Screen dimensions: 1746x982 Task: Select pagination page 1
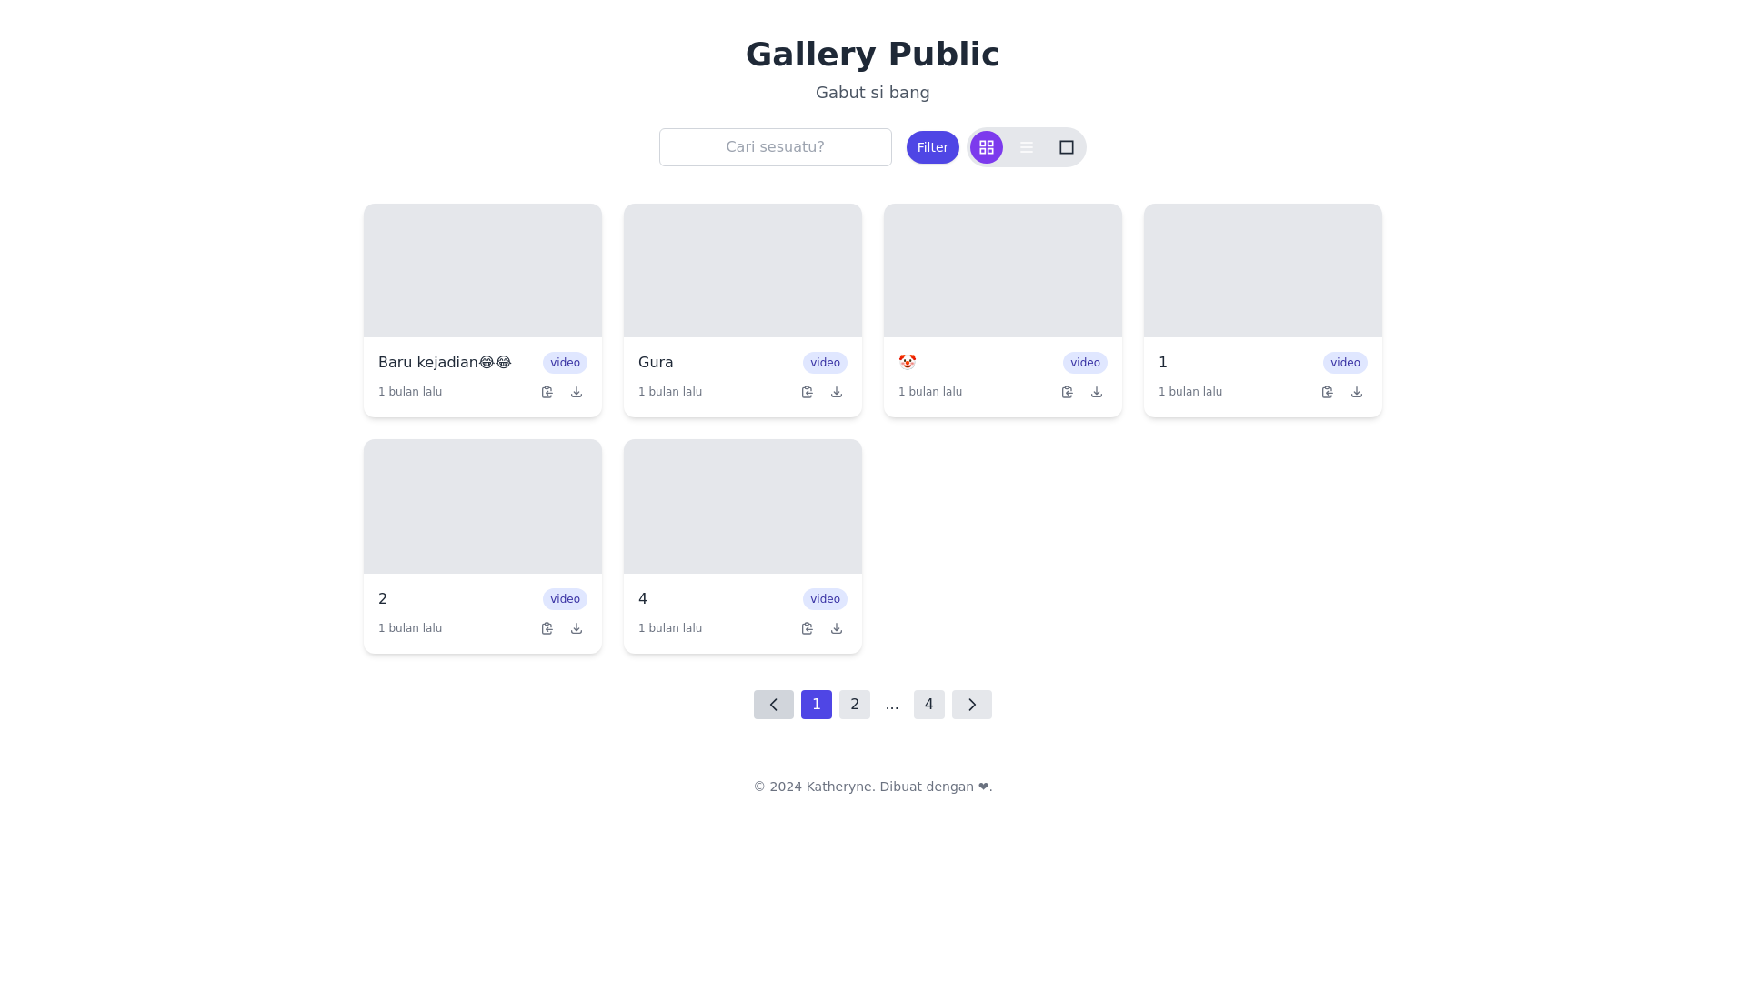pyautogui.click(x=816, y=704)
